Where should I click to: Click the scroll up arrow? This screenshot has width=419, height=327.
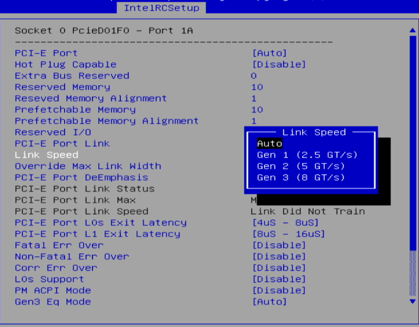(x=412, y=30)
